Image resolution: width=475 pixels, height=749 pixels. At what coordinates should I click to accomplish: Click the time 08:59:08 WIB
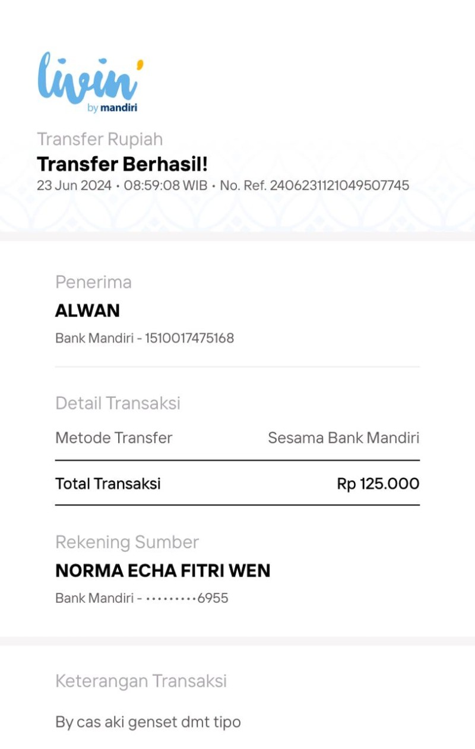pyautogui.click(x=166, y=185)
